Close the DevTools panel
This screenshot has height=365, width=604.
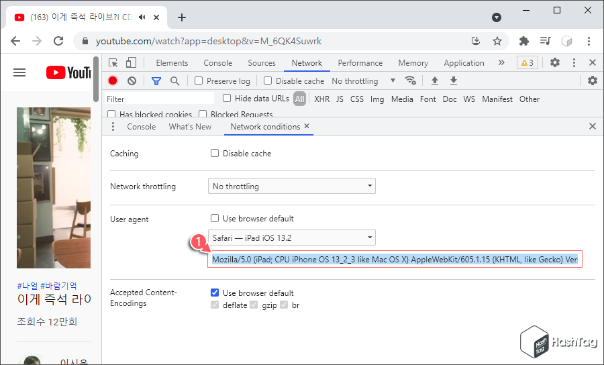point(593,62)
